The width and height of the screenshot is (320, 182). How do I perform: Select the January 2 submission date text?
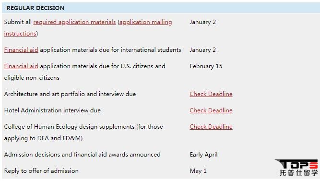pyautogui.click(x=202, y=22)
